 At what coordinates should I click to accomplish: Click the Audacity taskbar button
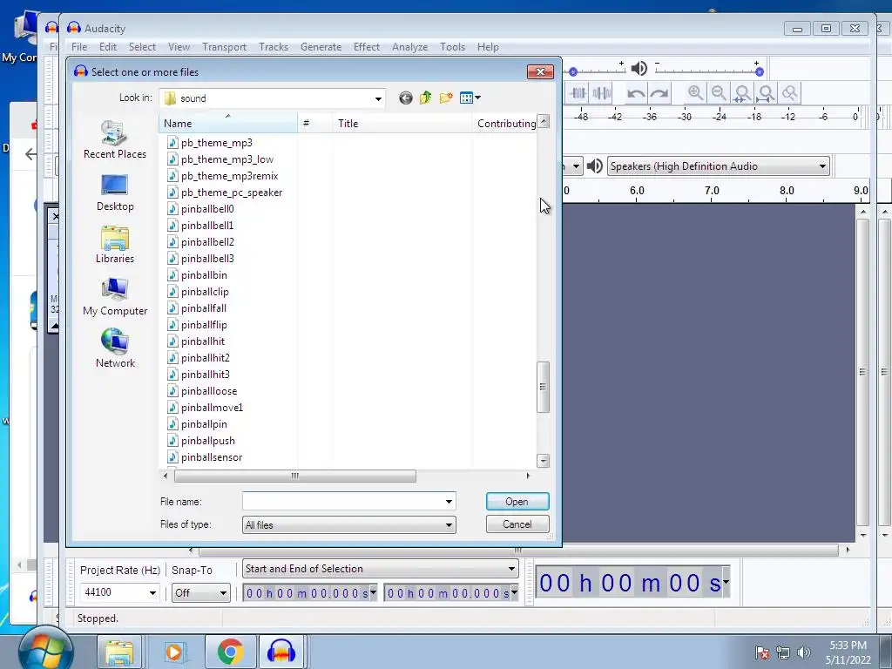tap(281, 652)
